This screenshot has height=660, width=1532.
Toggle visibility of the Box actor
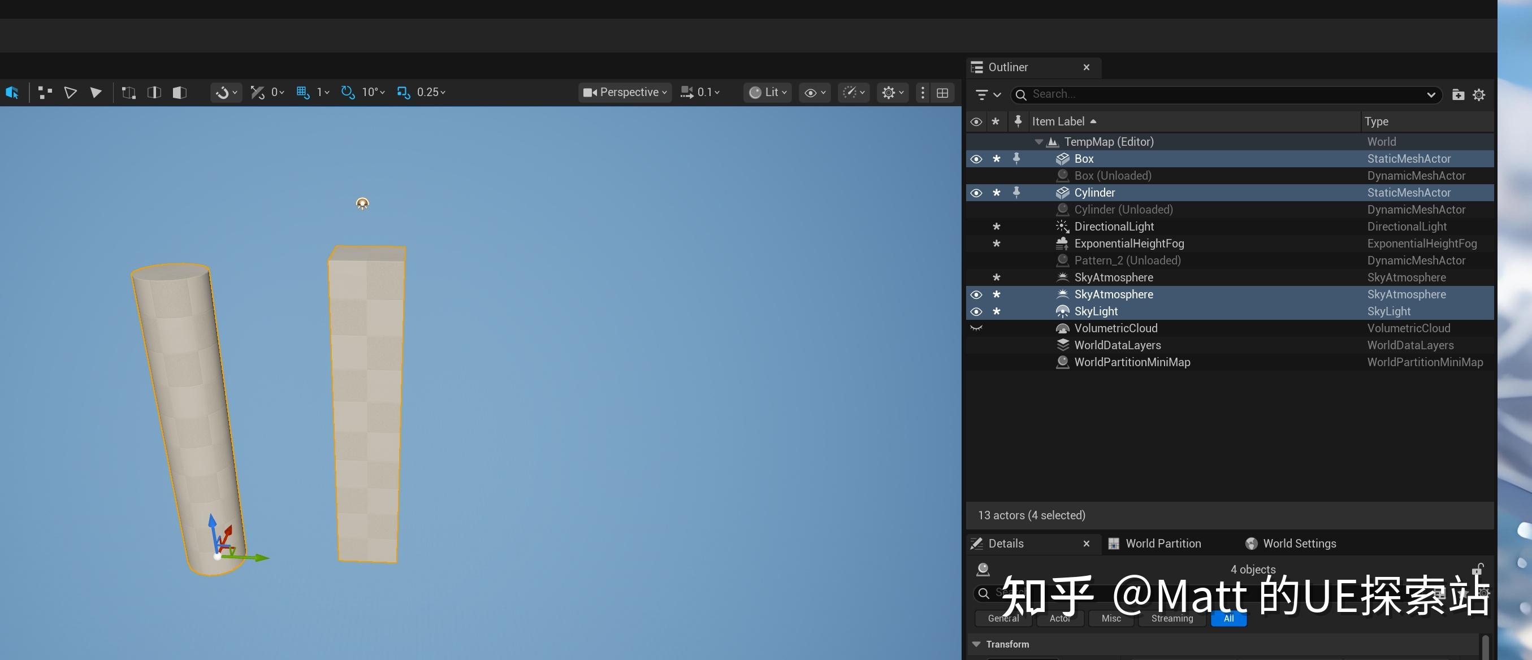976,159
